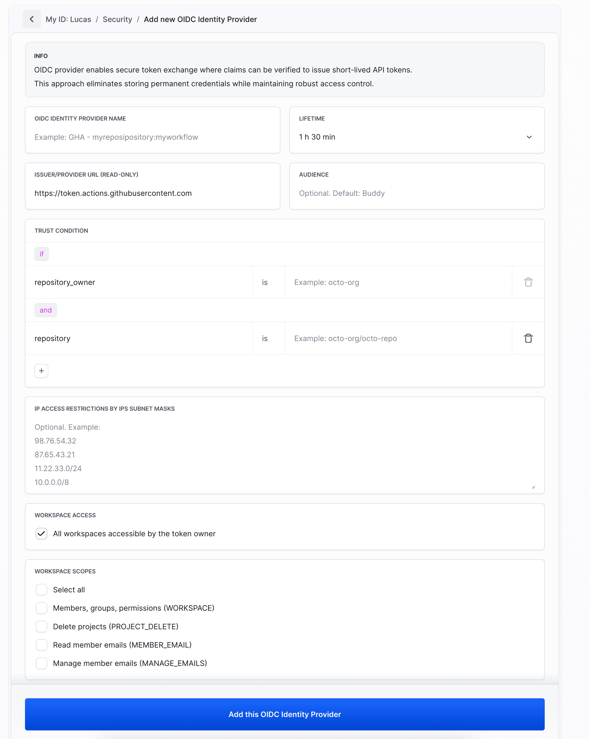
Task: Open the Security breadcrumb link
Action: tap(117, 19)
